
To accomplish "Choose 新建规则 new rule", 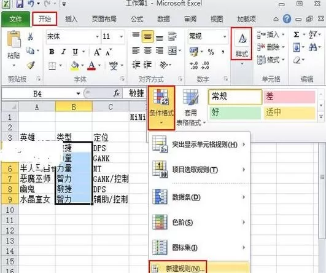I will pos(200,268).
